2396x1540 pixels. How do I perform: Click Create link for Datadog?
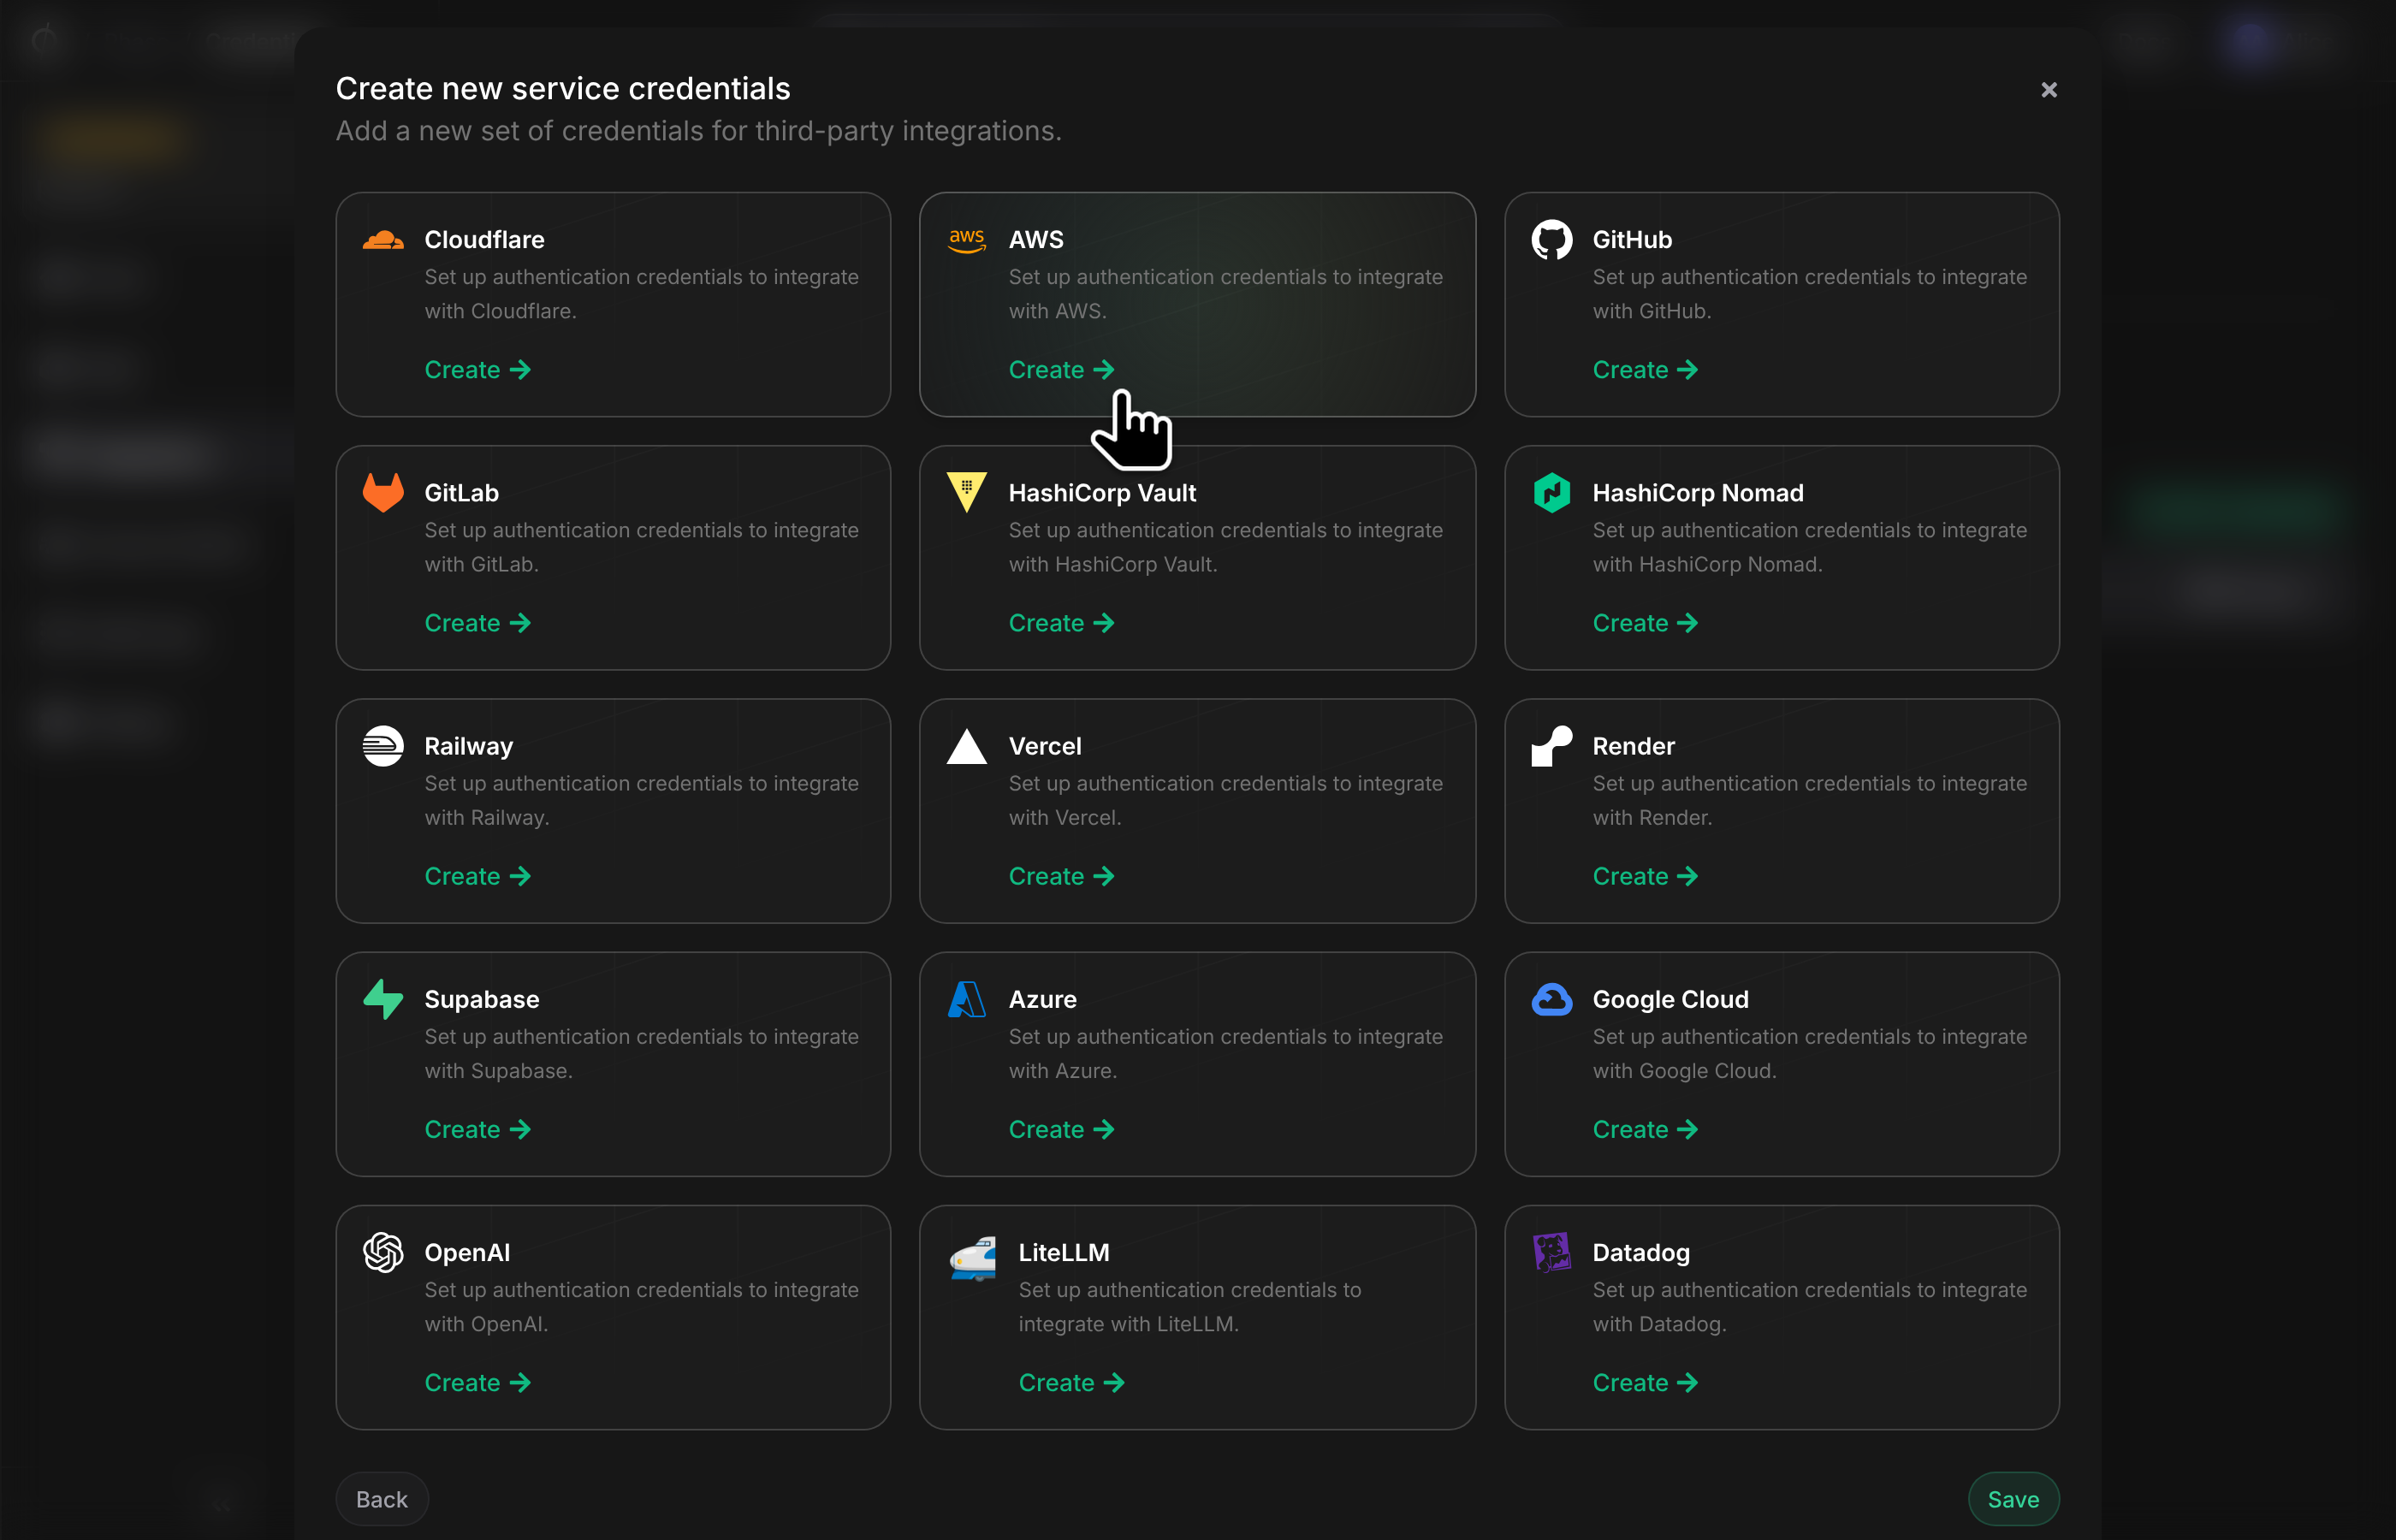pos(1645,1382)
